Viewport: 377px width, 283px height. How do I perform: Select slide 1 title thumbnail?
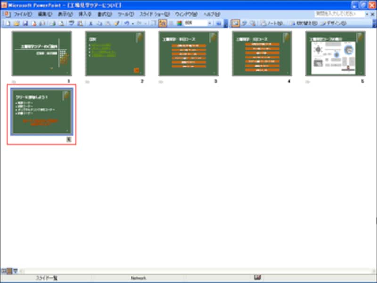[x=41, y=53]
